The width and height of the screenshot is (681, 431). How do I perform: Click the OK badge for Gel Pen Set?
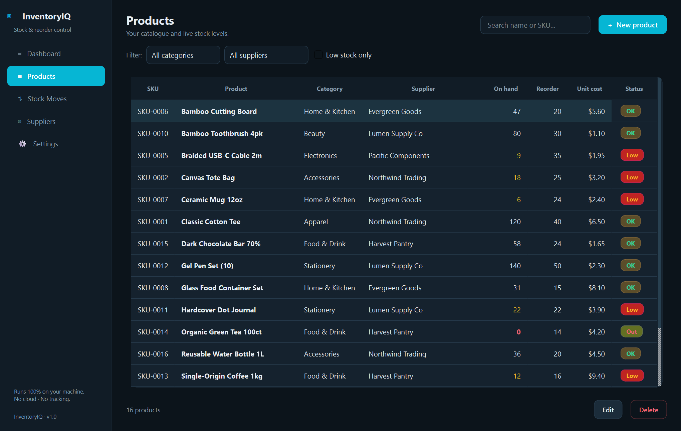tap(631, 266)
